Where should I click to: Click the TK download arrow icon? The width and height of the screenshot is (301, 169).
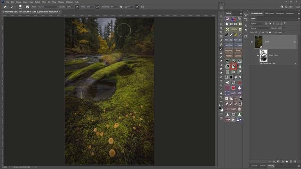coord(239,115)
